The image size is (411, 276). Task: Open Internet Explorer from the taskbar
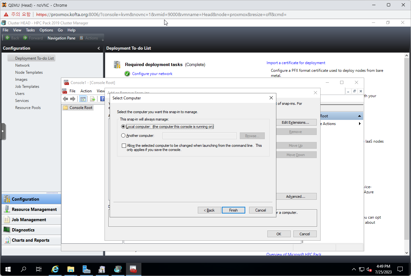coord(55,269)
